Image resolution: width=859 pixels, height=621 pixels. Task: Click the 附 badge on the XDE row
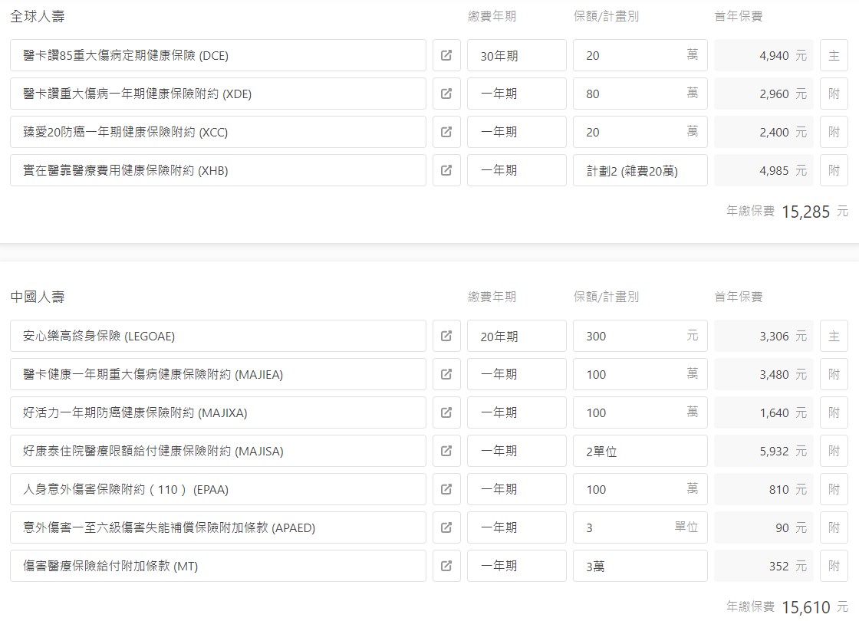[x=834, y=94]
